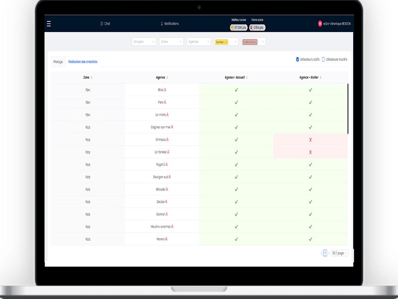This screenshot has height=299, width=398.
Task: Click the user avatar for Véronique BESSON
Action: coord(320,23)
